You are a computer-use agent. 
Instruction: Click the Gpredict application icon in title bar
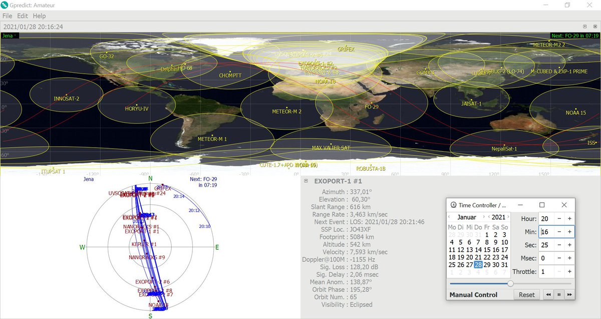point(6,5)
